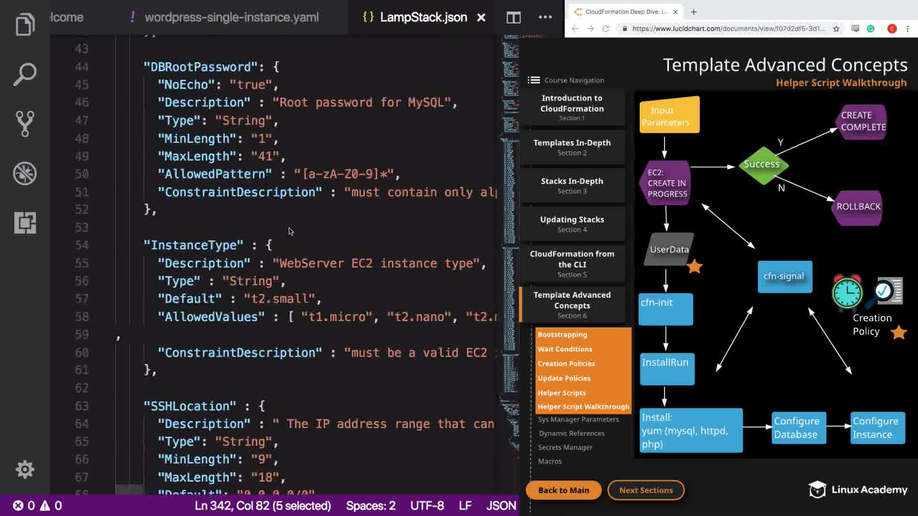Open the Spaces: 2 indentation selector
Image resolution: width=918 pixels, height=516 pixels.
[371, 505]
